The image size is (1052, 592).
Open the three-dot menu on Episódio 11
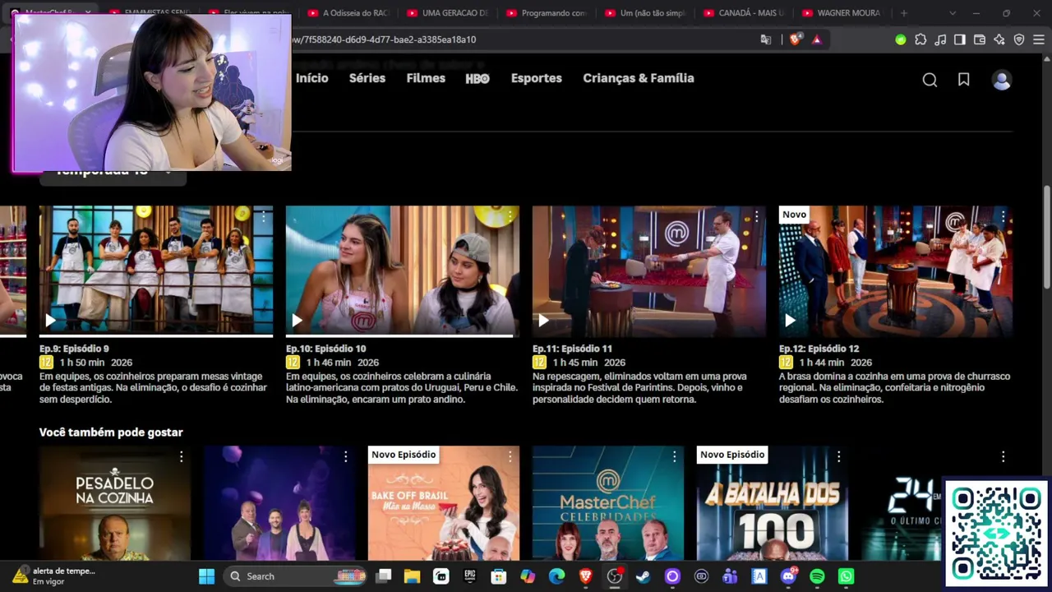[x=756, y=216]
